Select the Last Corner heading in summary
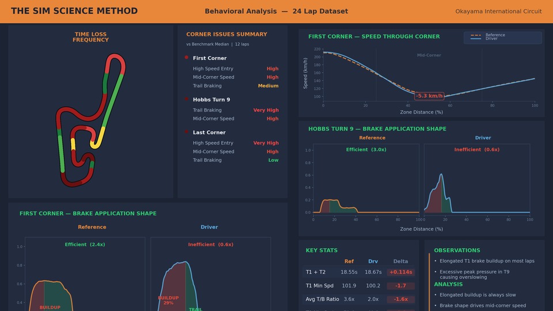553x311 pixels. pos(209,132)
